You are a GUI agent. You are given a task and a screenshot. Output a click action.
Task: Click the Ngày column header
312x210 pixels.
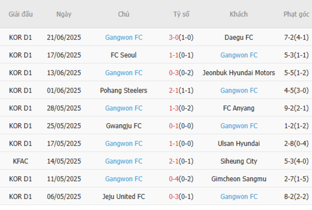pos(64,14)
